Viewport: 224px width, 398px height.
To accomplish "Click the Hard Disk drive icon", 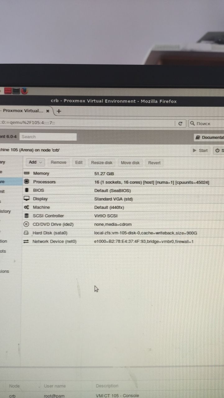I will click(x=26, y=233).
